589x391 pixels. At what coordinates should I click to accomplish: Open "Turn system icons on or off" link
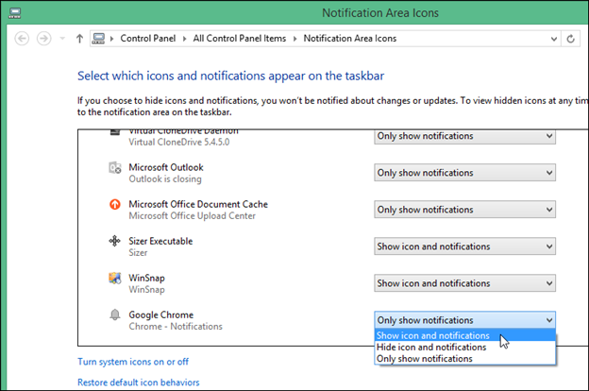pos(133,362)
